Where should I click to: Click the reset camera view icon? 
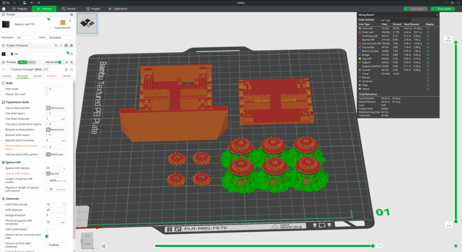pos(104,246)
